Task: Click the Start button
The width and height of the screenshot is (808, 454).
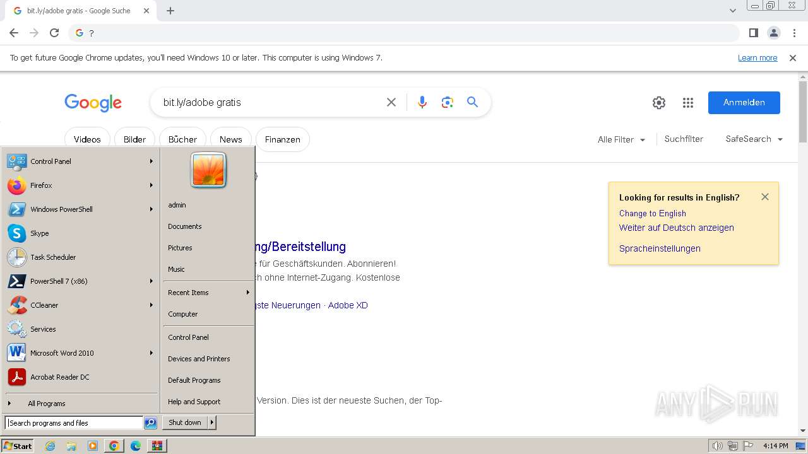Action: click(x=18, y=446)
